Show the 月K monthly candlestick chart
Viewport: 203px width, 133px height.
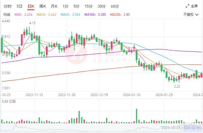pyautogui.click(x=54, y=6)
